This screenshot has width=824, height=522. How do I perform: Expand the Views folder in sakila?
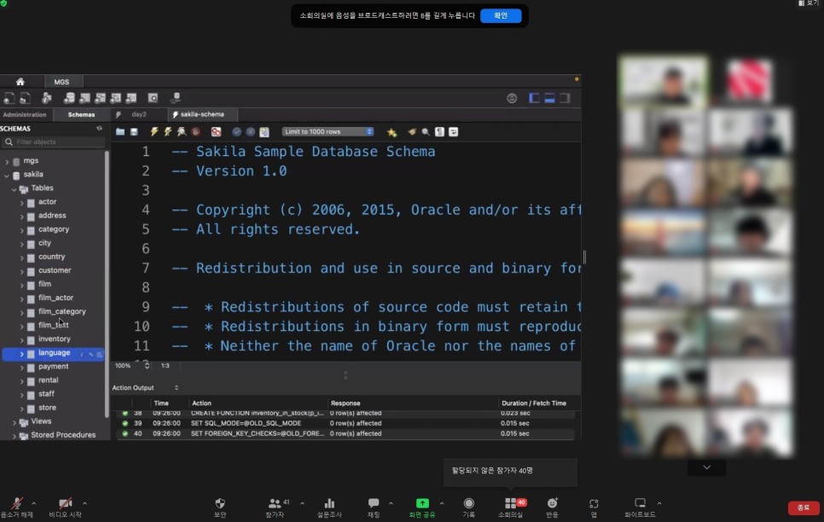click(15, 421)
